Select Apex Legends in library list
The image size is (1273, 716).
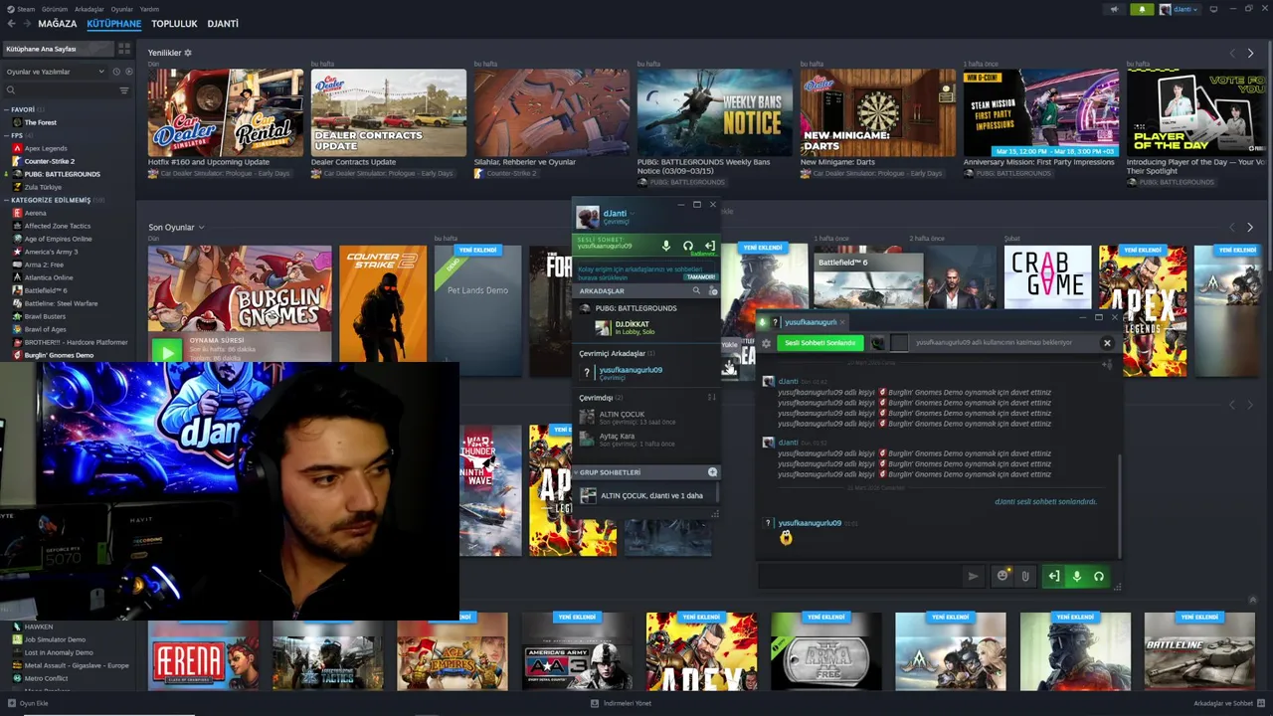(x=45, y=148)
